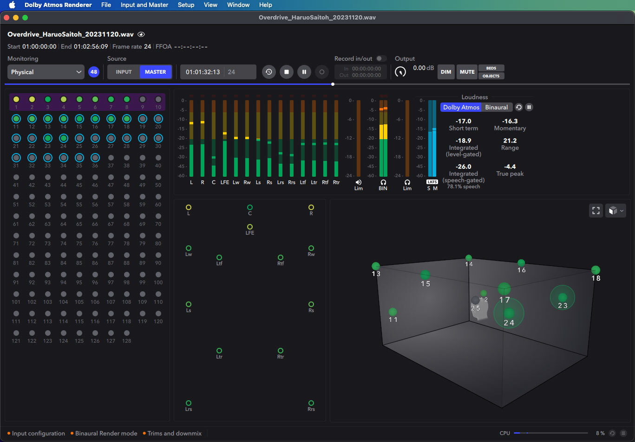Click the Record In timecode field
This screenshot has height=442, width=635.
click(x=367, y=69)
